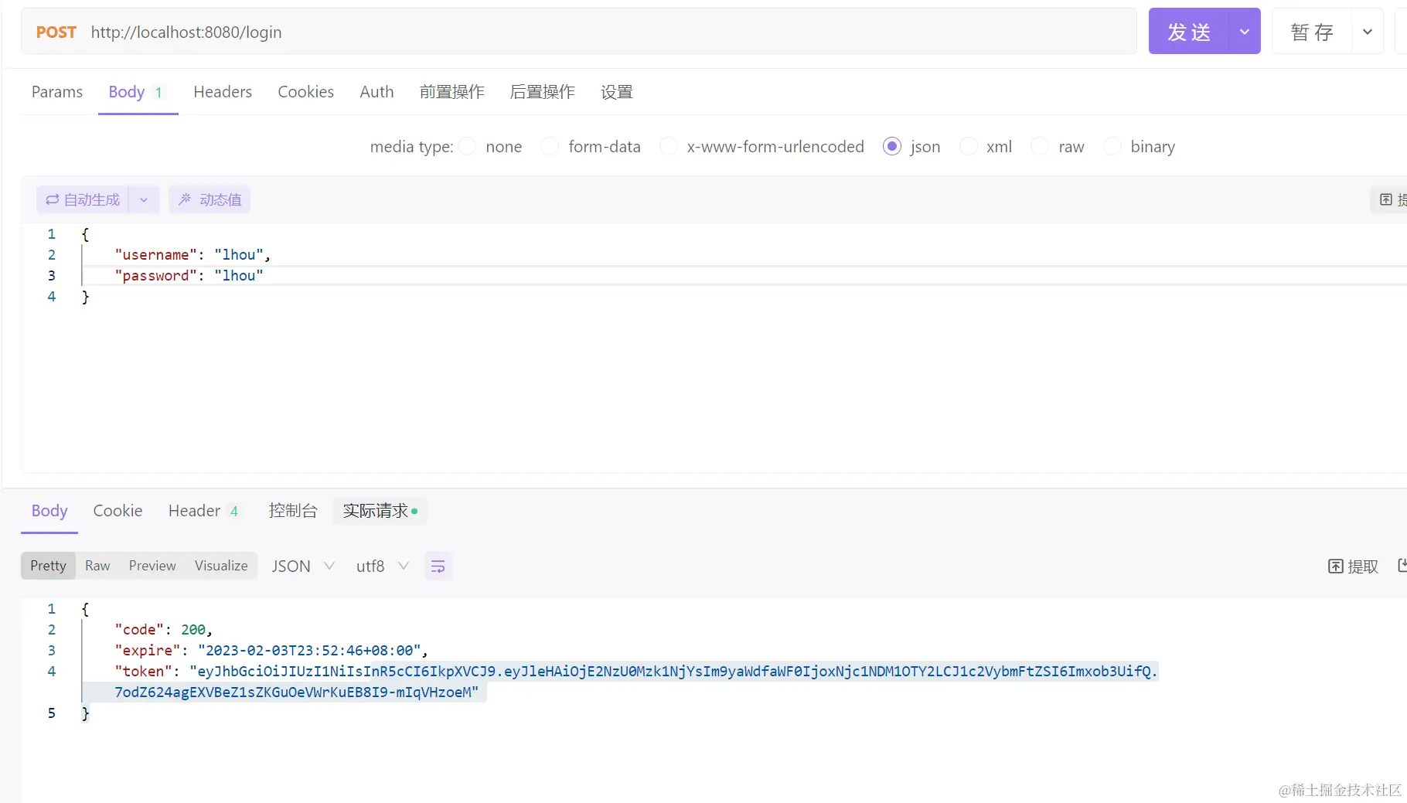Screen dimensions: 1407x803
Task: Click the partially visible copy icon right of 提取
Action: [1402, 566]
